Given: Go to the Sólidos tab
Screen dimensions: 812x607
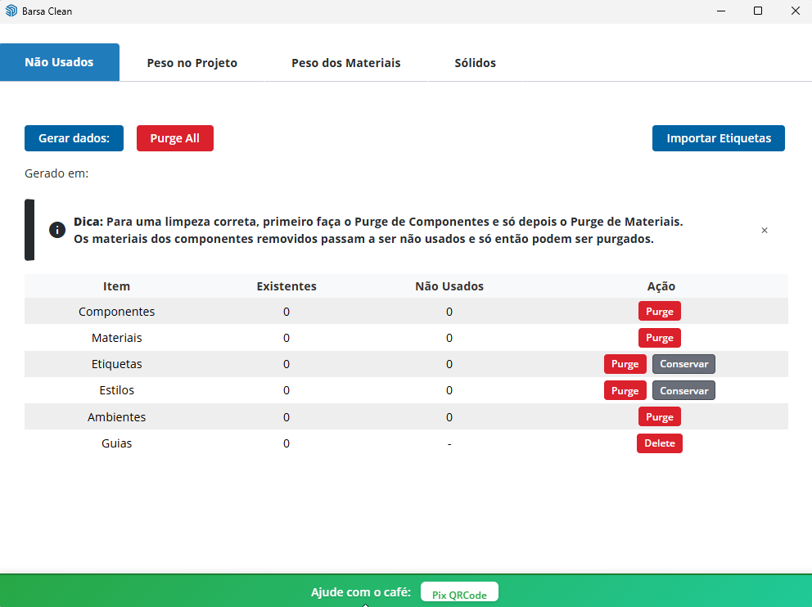Looking at the screenshot, I should [x=475, y=63].
